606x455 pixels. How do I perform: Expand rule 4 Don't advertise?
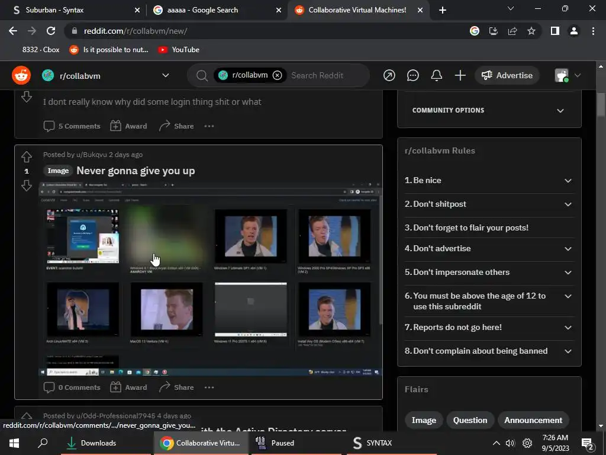coord(489,248)
